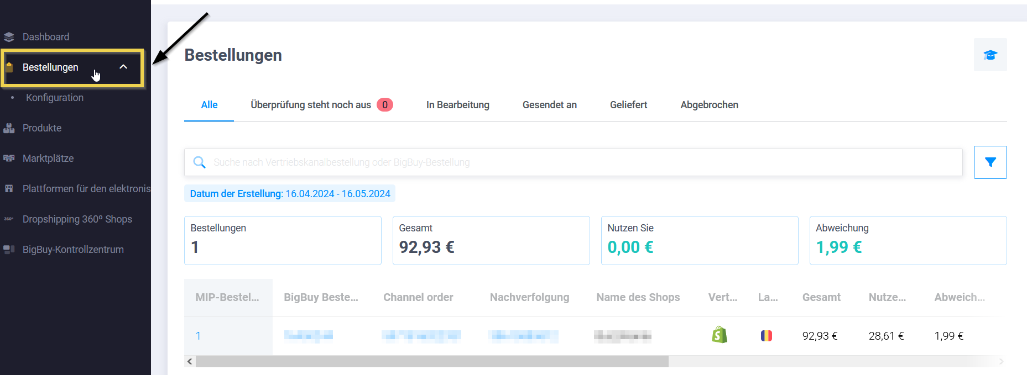Click the Produkte boxes icon in sidebar

(9, 128)
